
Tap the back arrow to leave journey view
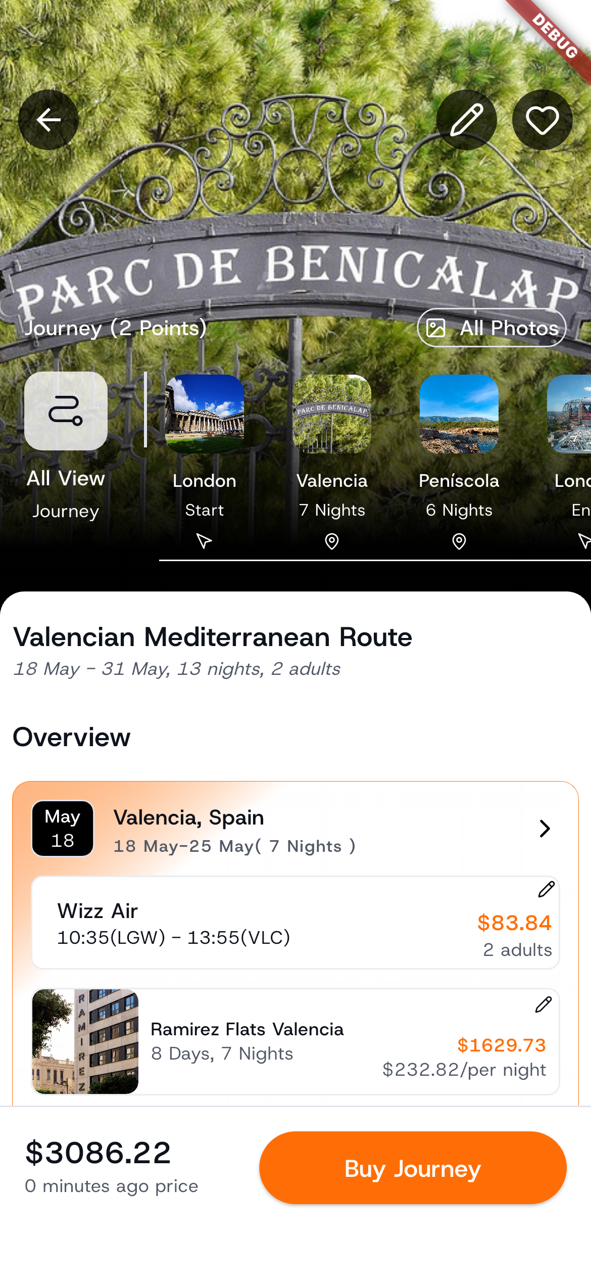[x=48, y=120]
